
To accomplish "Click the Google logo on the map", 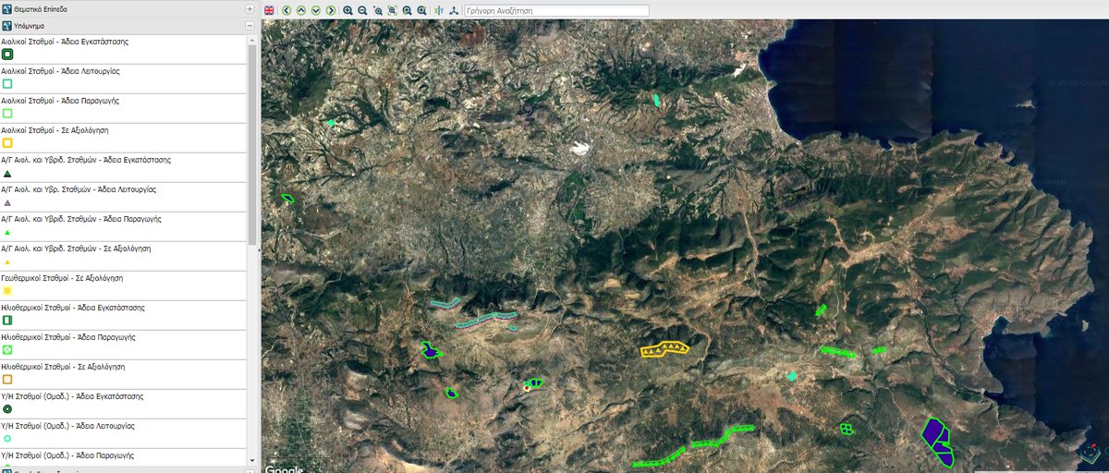I will coord(284,468).
